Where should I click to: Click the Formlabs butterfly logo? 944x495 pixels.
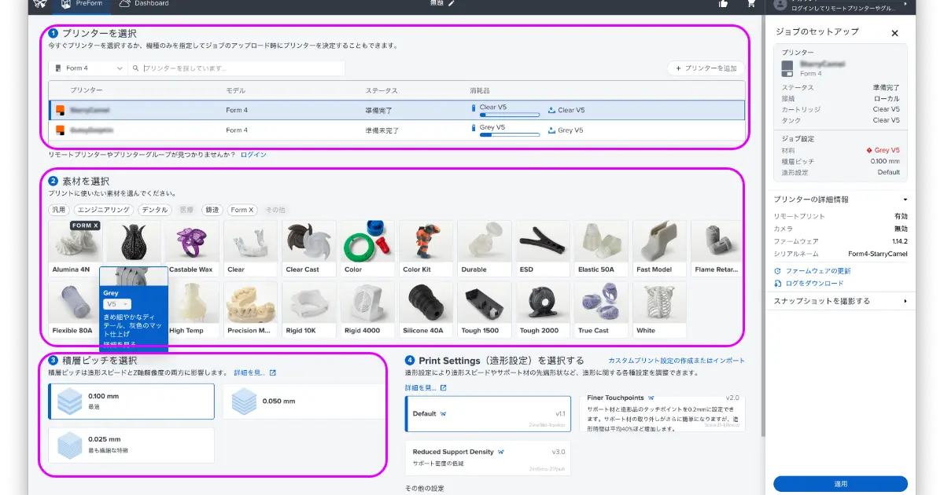pos(41,4)
